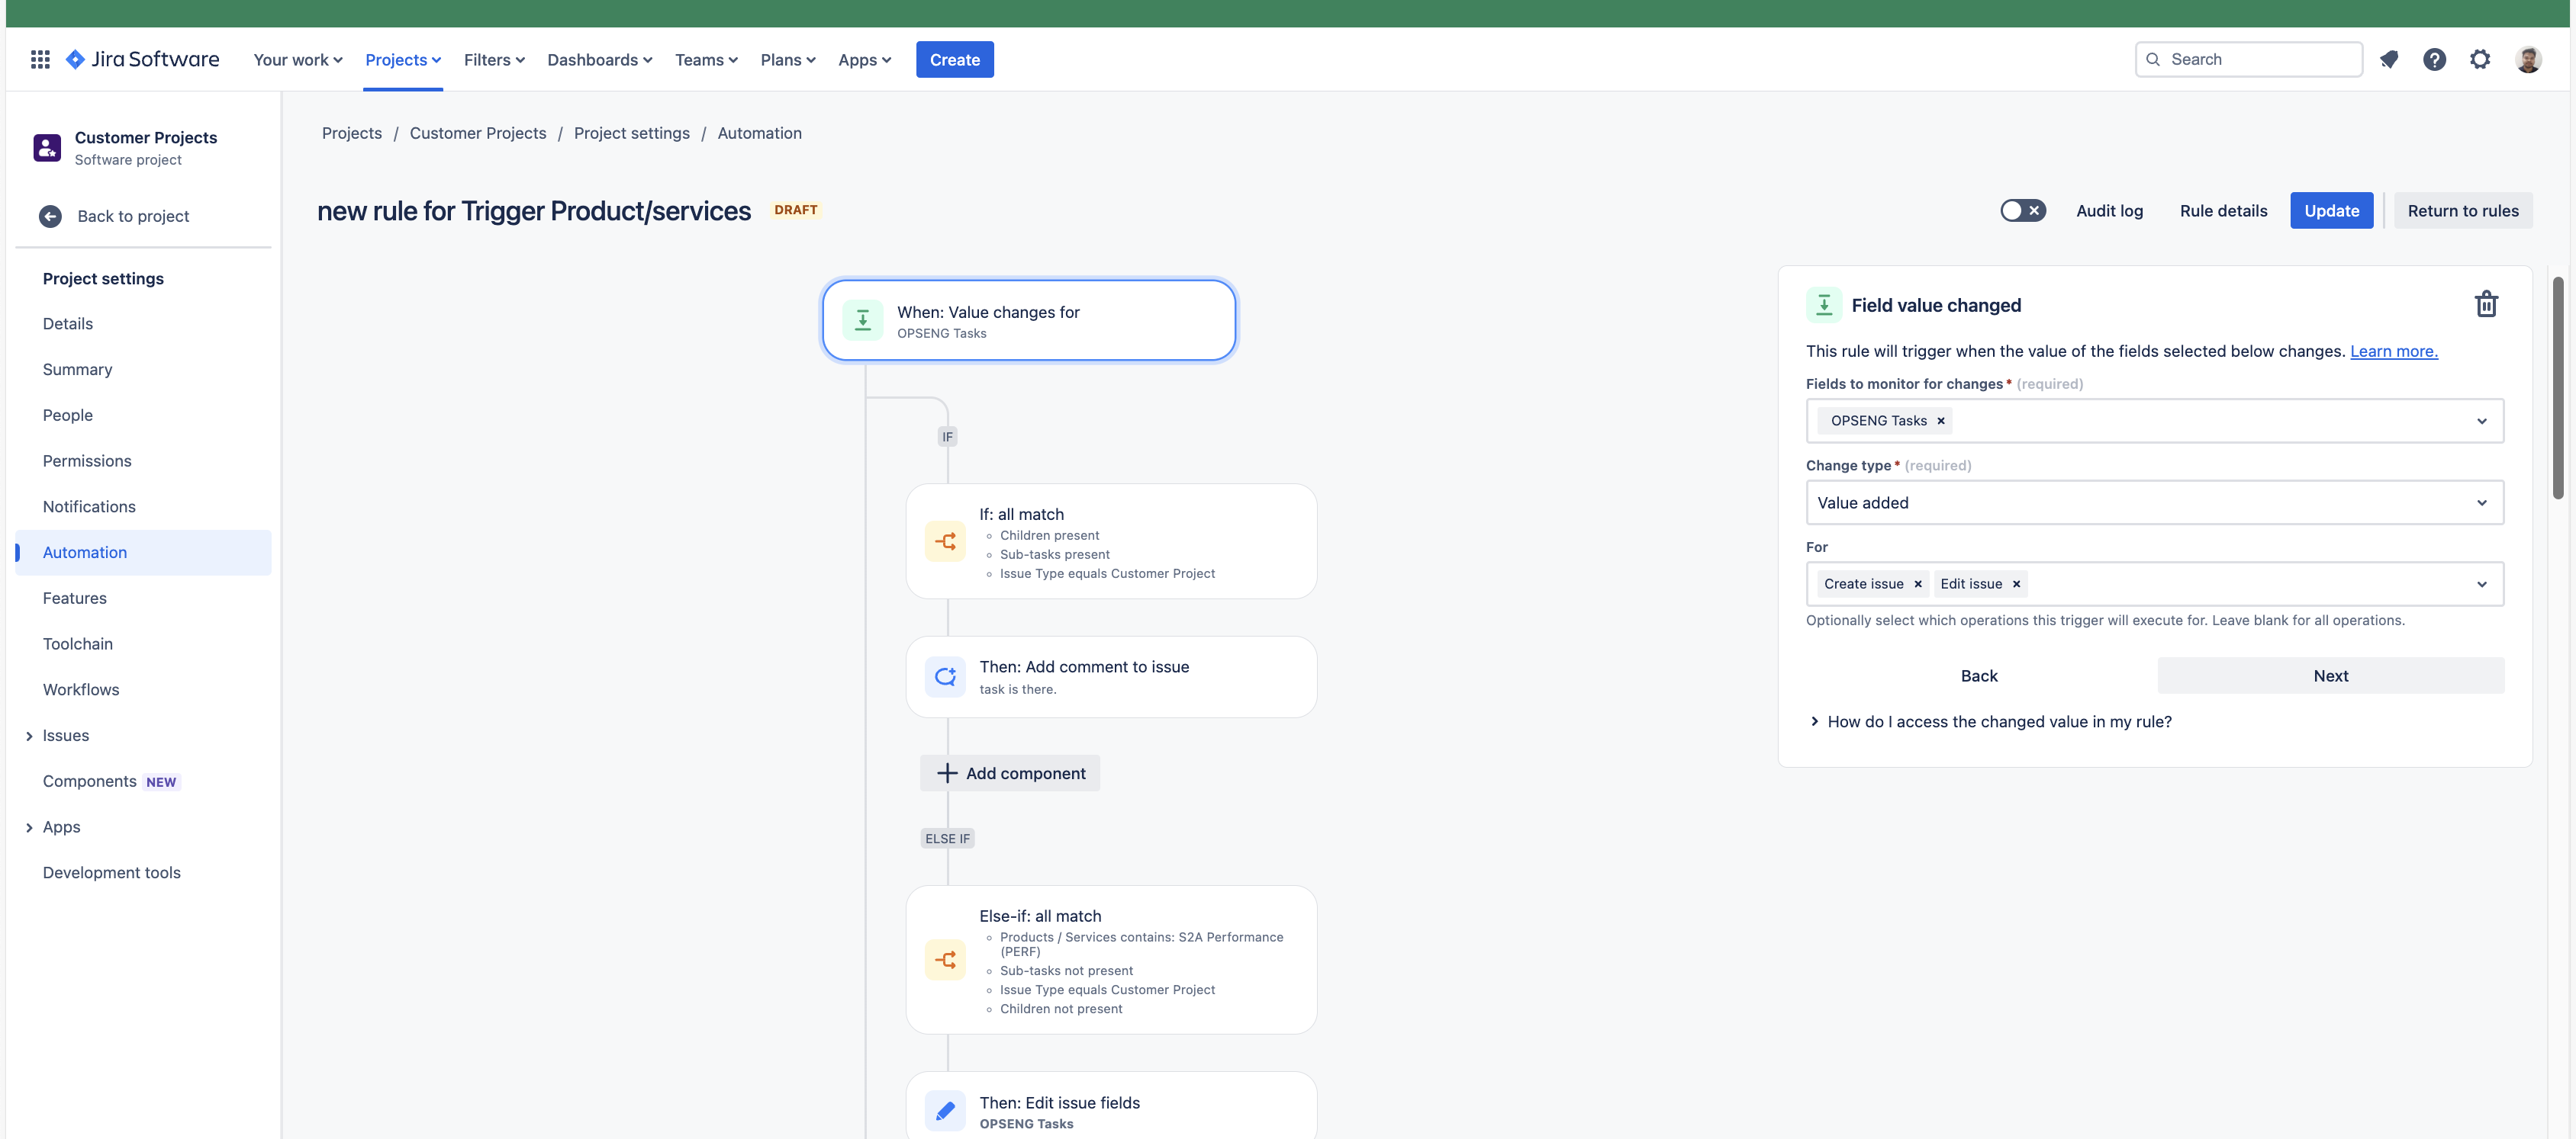Viewport: 2576px width, 1139px height.
Task: Delete the trigger with the trash icon
Action: coord(2486,303)
